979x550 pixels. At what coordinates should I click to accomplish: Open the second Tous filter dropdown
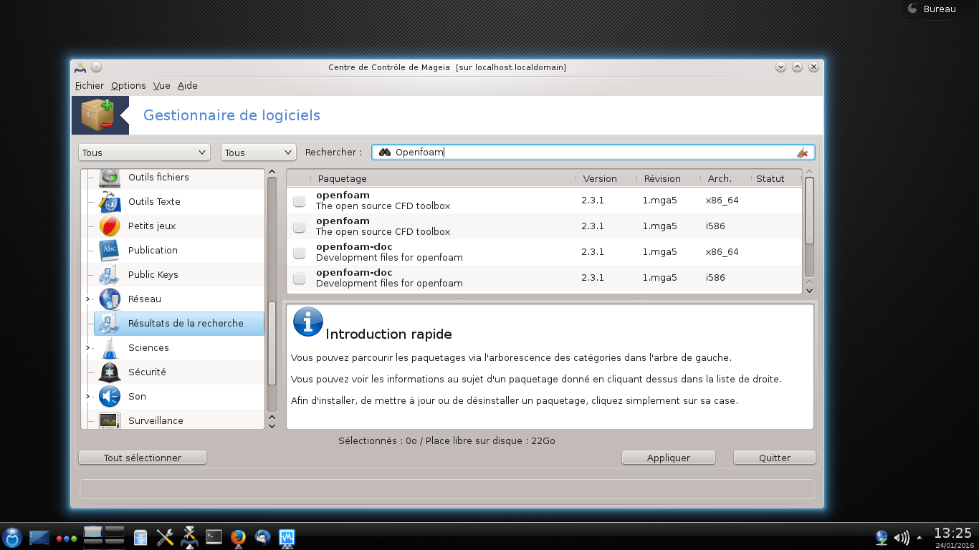coord(259,153)
